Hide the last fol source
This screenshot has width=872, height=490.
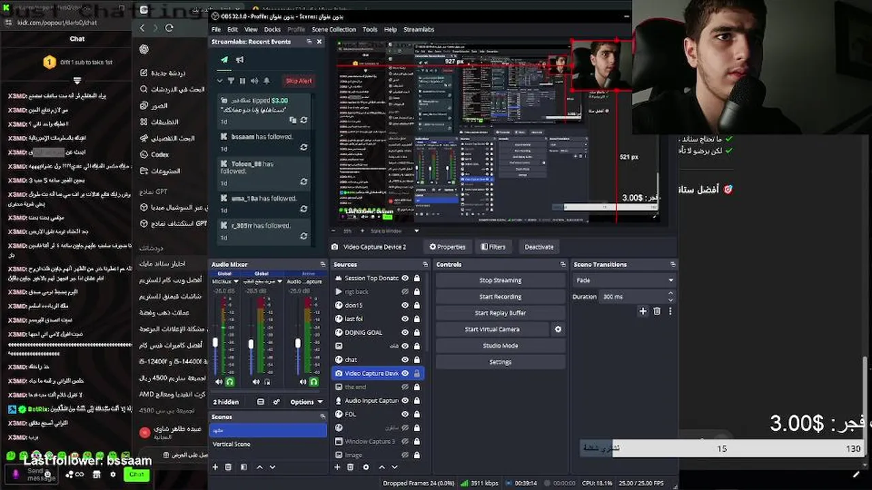coord(405,319)
